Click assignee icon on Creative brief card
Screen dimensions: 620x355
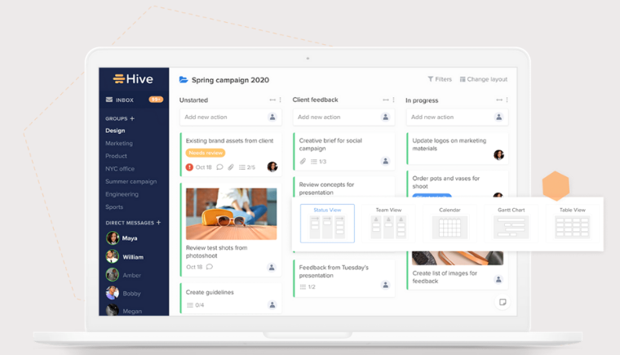tap(386, 161)
